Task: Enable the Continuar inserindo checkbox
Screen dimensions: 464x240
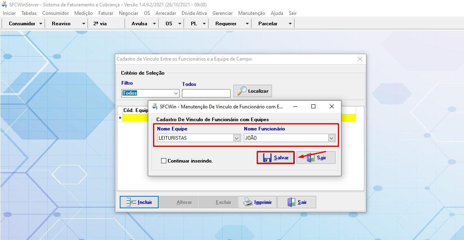Action: pyautogui.click(x=164, y=161)
